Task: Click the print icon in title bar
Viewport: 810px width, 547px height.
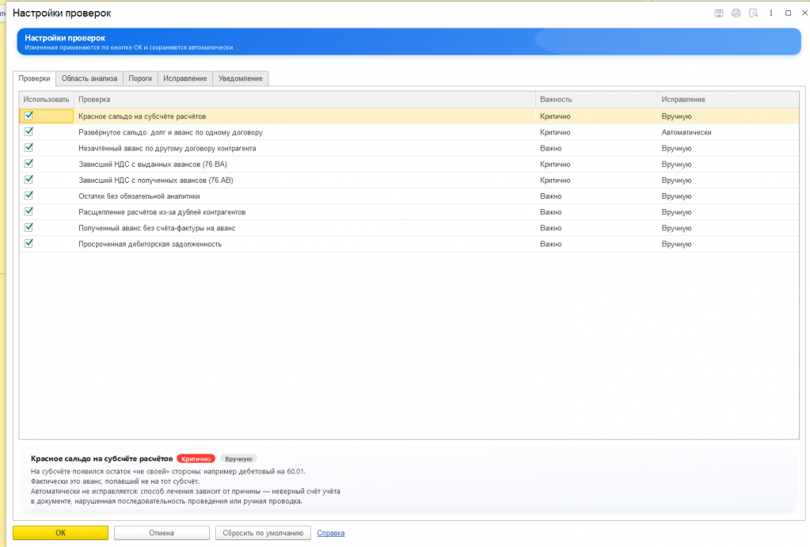Action: (x=736, y=13)
